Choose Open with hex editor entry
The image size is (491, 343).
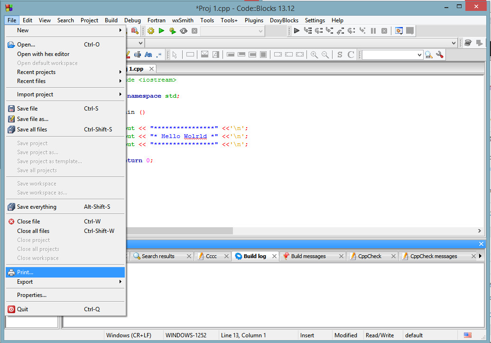tap(65, 54)
